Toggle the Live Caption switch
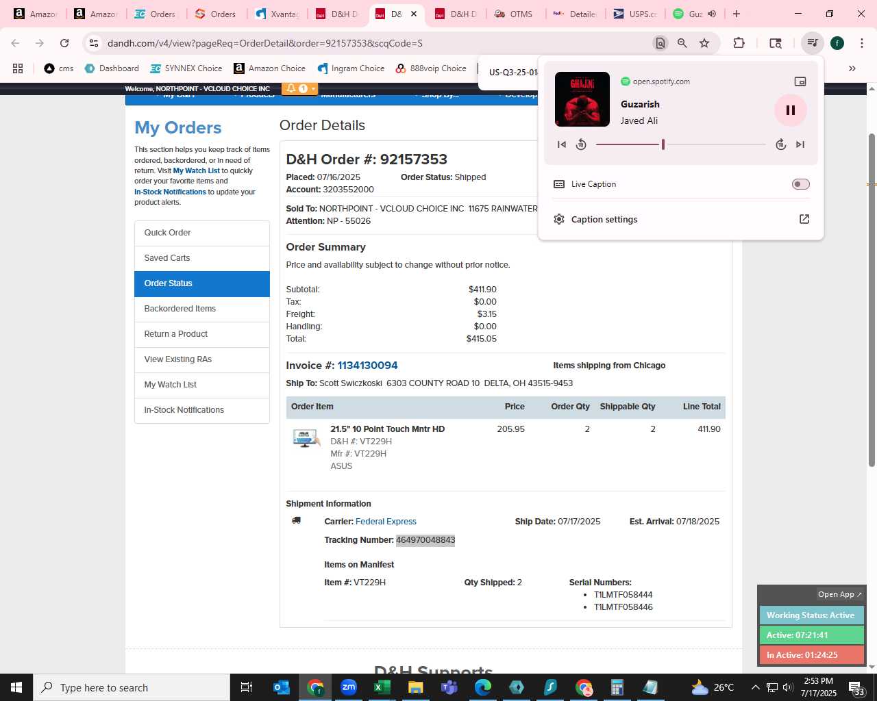 coord(800,184)
